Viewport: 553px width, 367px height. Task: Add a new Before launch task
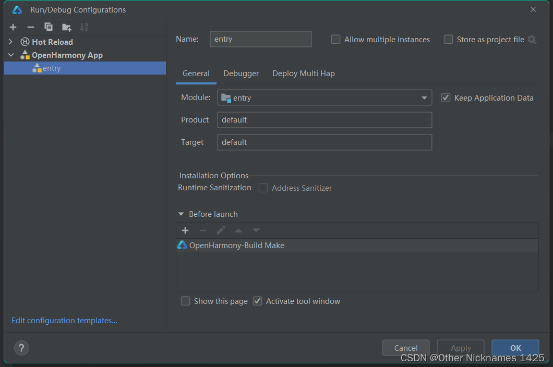coord(185,230)
